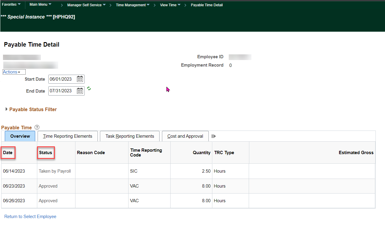Open the View Time breadcrumb menu

tap(170, 5)
